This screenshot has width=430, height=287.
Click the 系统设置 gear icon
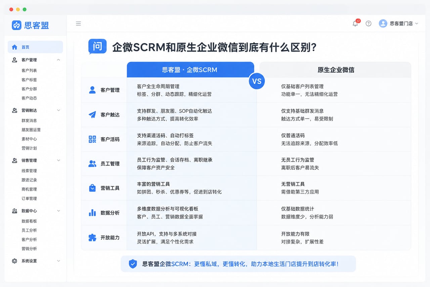[x=14, y=261]
